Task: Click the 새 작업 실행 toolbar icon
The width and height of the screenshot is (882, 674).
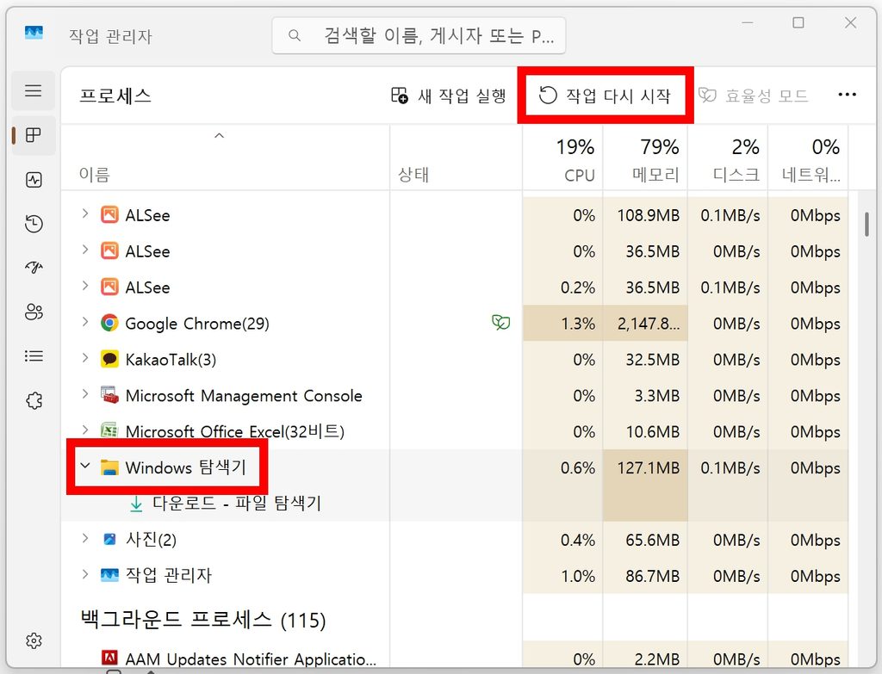Action: 400,95
